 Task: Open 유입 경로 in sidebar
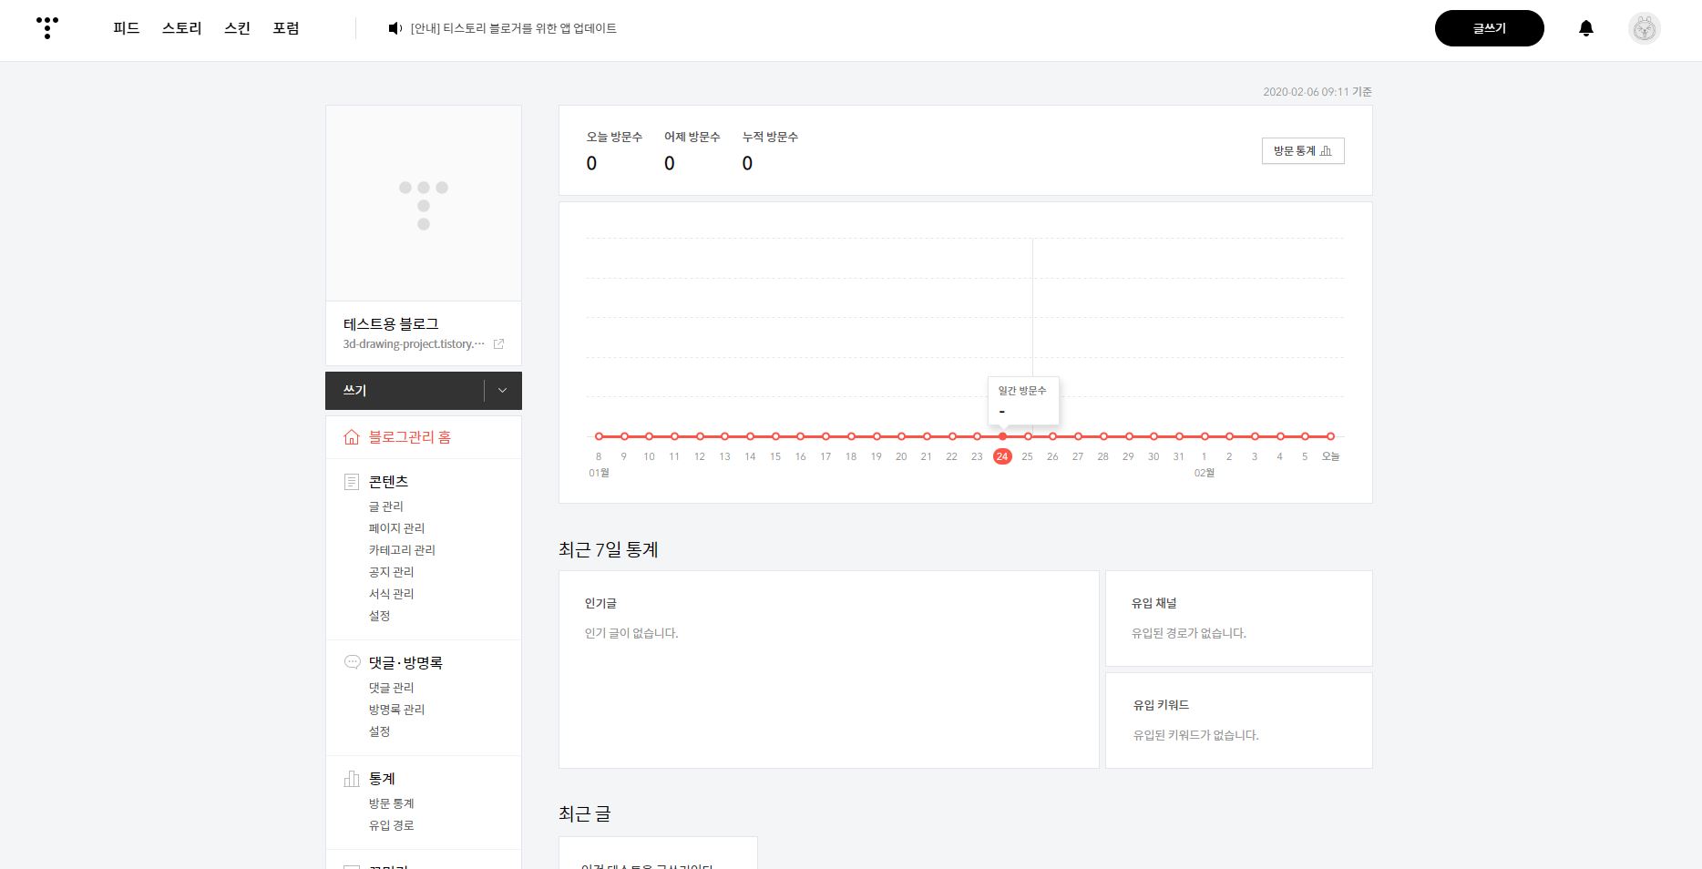coord(392,825)
